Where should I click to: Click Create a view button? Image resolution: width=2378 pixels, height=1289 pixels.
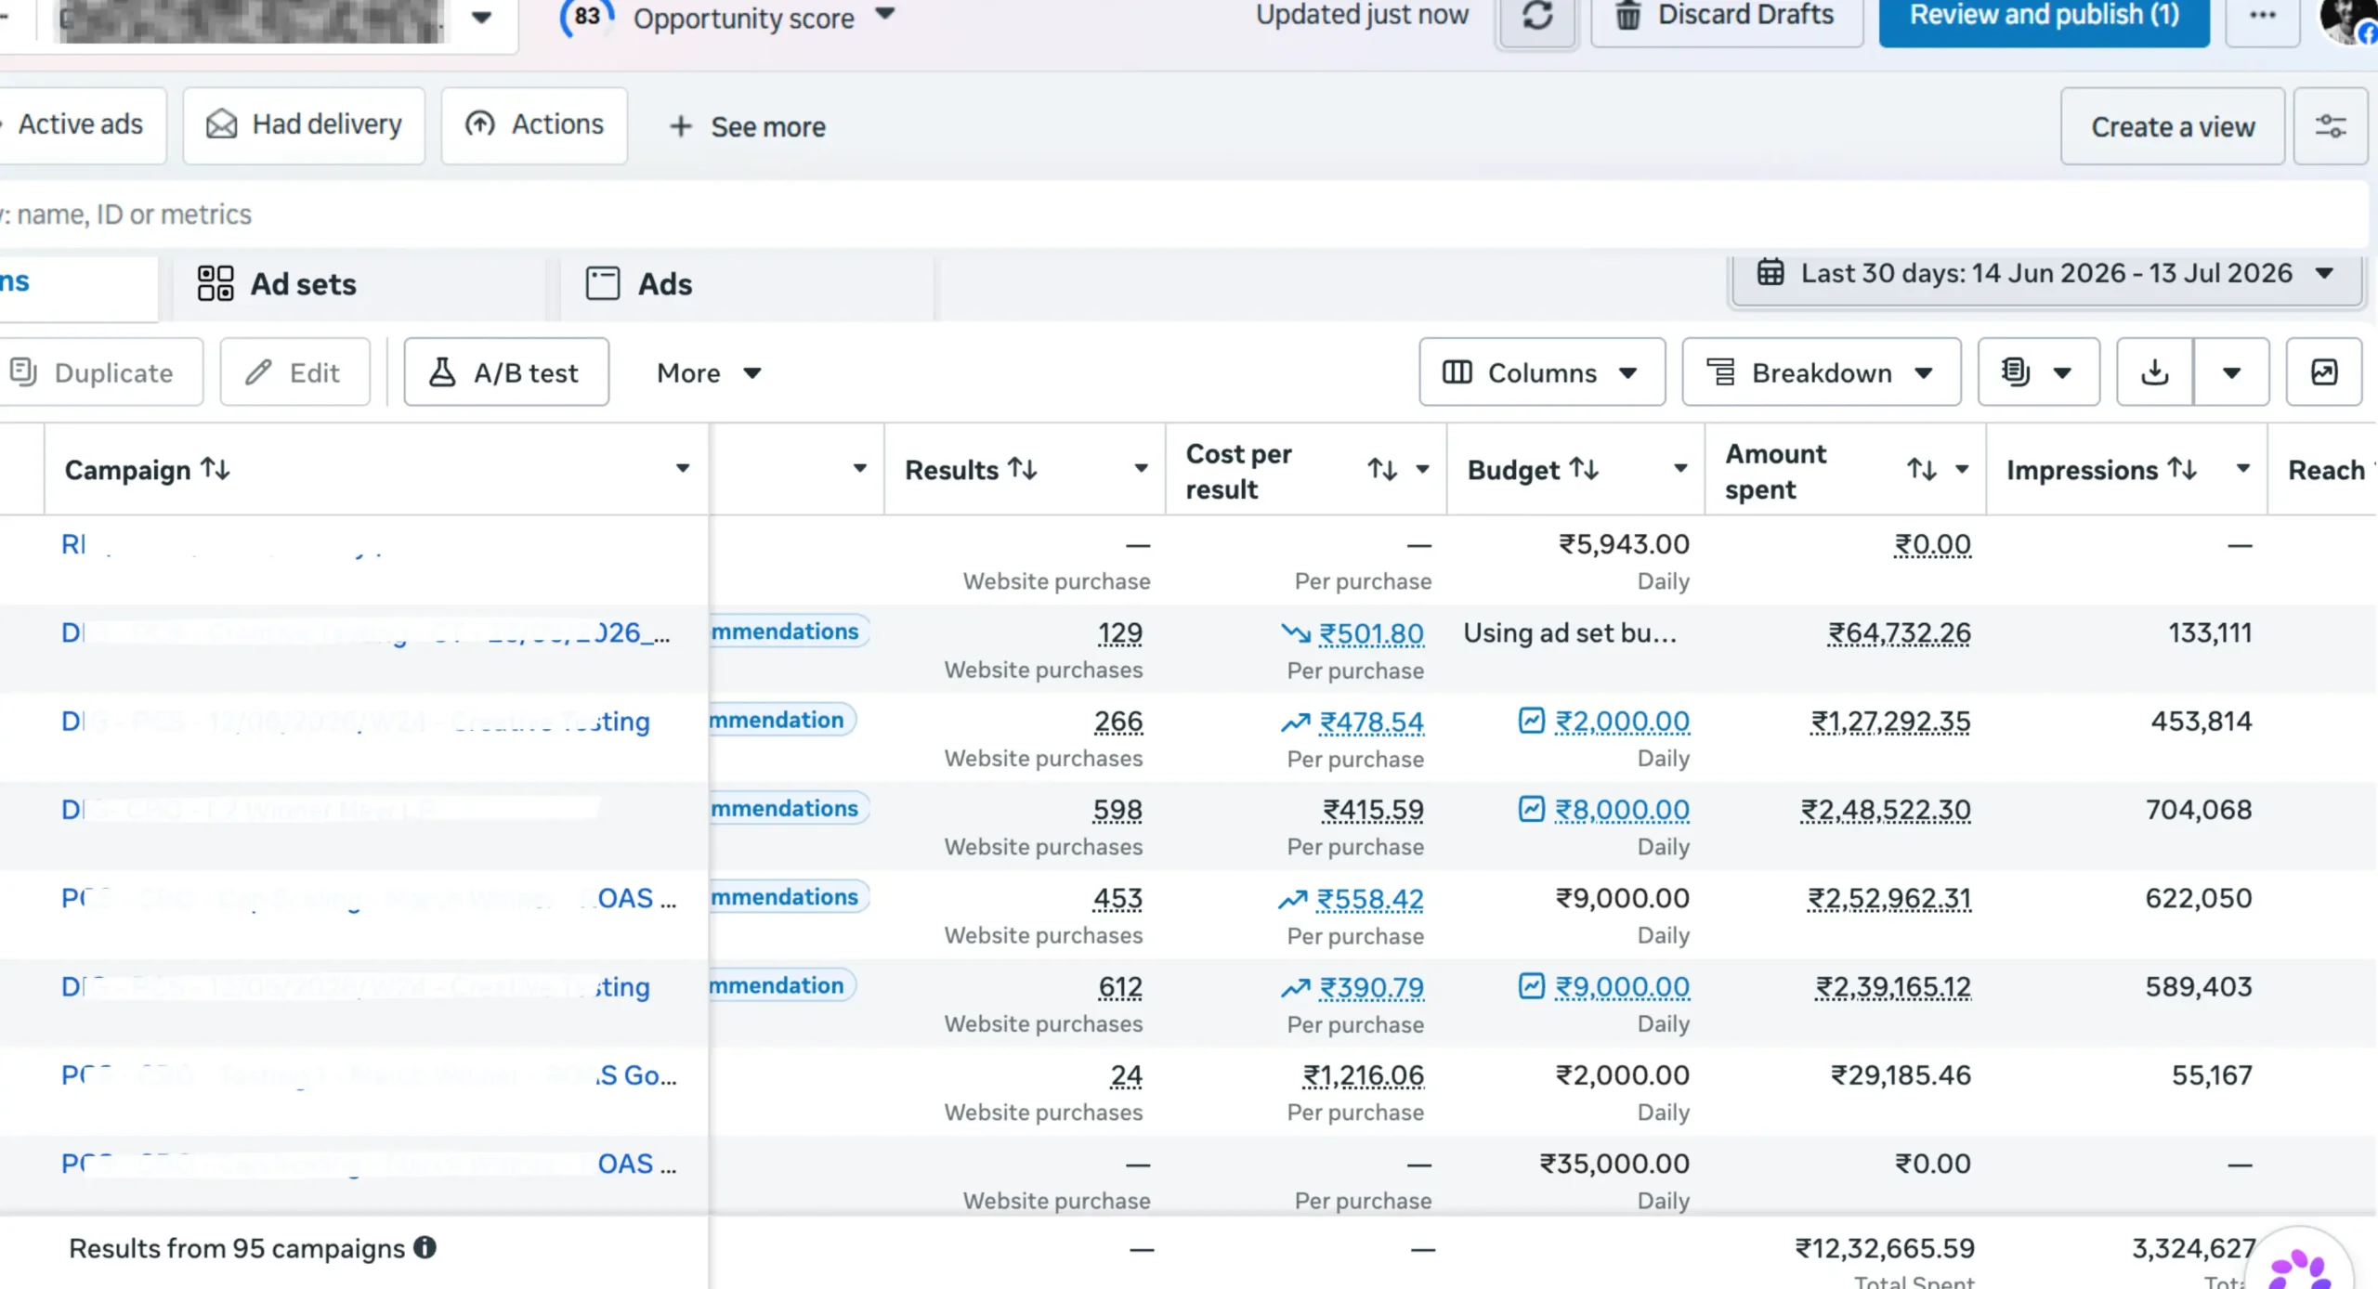(2173, 126)
